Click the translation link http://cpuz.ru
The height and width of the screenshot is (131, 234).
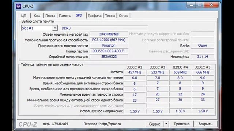(x=110, y=124)
